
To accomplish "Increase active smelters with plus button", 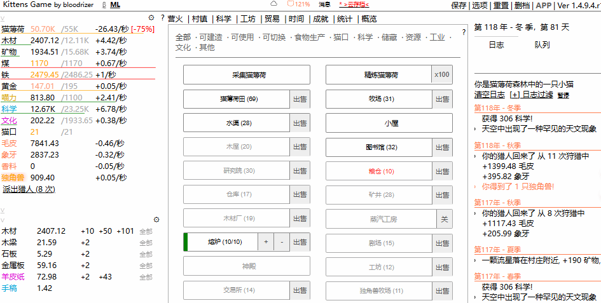I will (x=266, y=242).
